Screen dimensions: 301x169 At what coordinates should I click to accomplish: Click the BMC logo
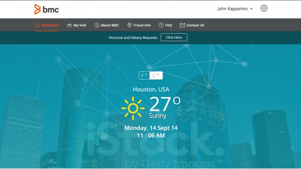pos(46,9)
